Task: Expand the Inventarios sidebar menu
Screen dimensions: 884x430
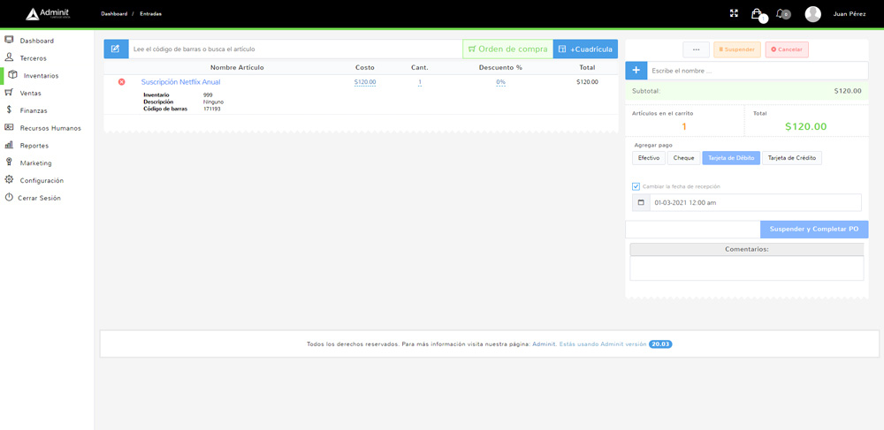Action: [41, 76]
